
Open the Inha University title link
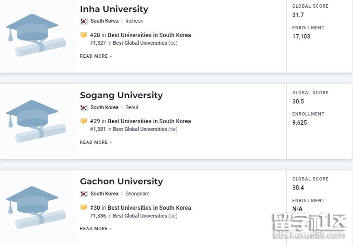pos(114,9)
